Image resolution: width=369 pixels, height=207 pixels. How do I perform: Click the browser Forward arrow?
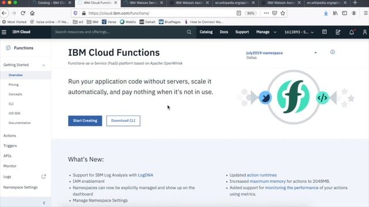tap(14, 13)
